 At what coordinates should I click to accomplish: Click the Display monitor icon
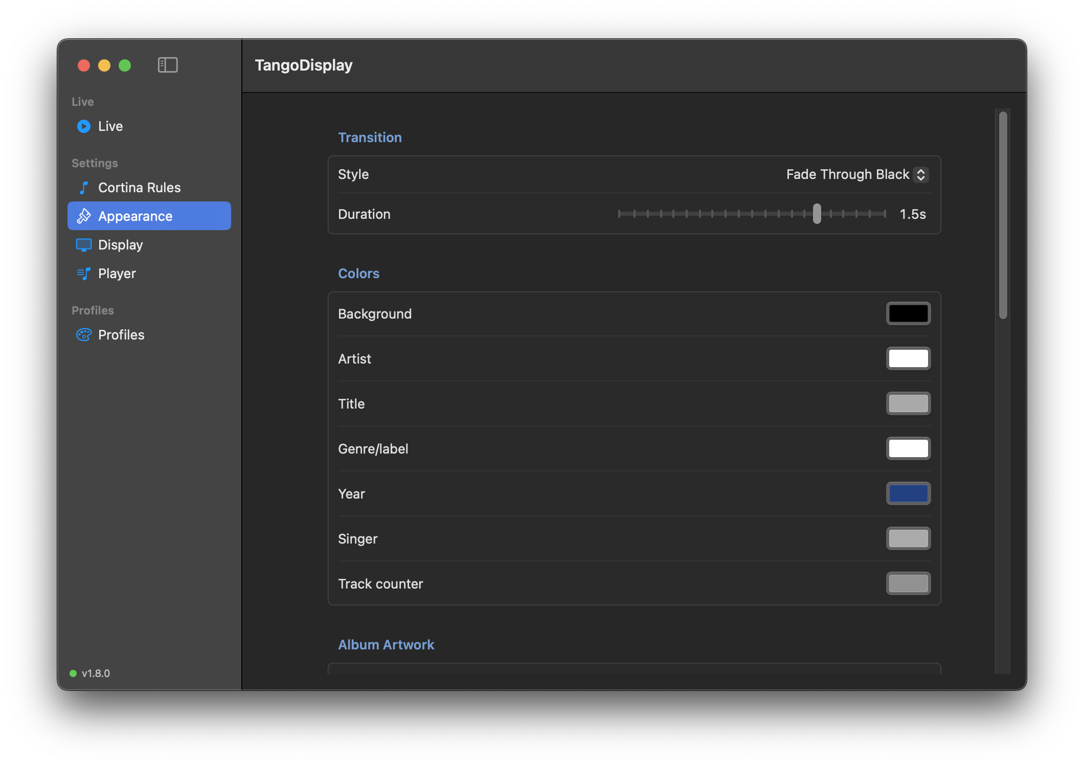84,245
